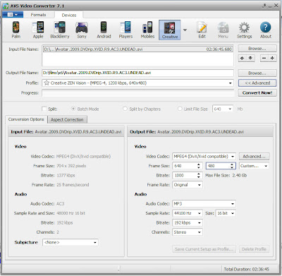
Task: Click the Progress bar
Action: tap(138, 92)
